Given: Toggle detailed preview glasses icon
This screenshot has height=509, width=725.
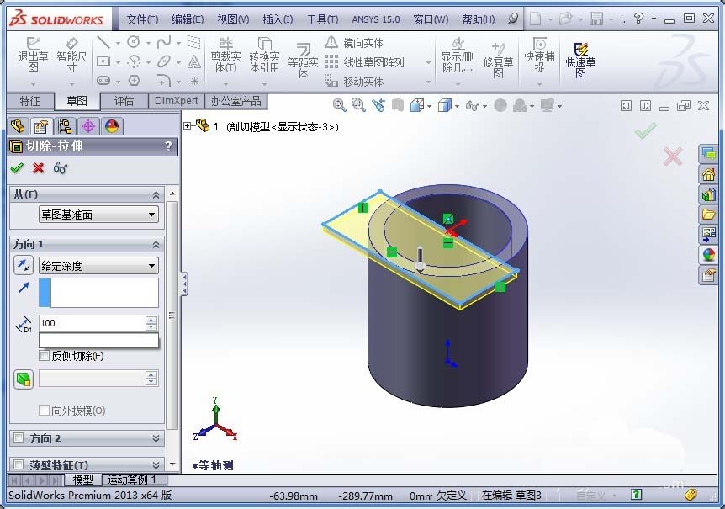Looking at the screenshot, I should (61, 167).
